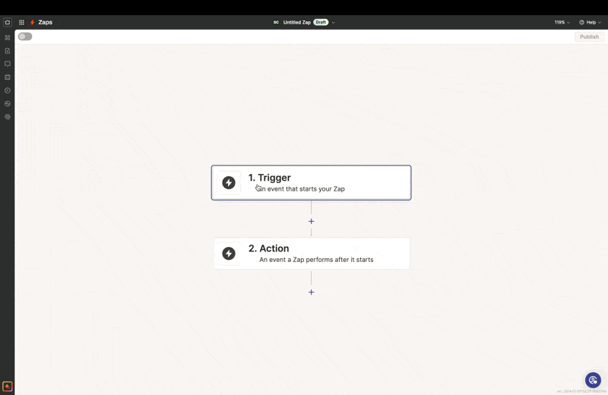Open the zap components sidebar icon
Image resolution: width=608 pixels, height=395 pixels.
pyautogui.click(x=8, y=37)
